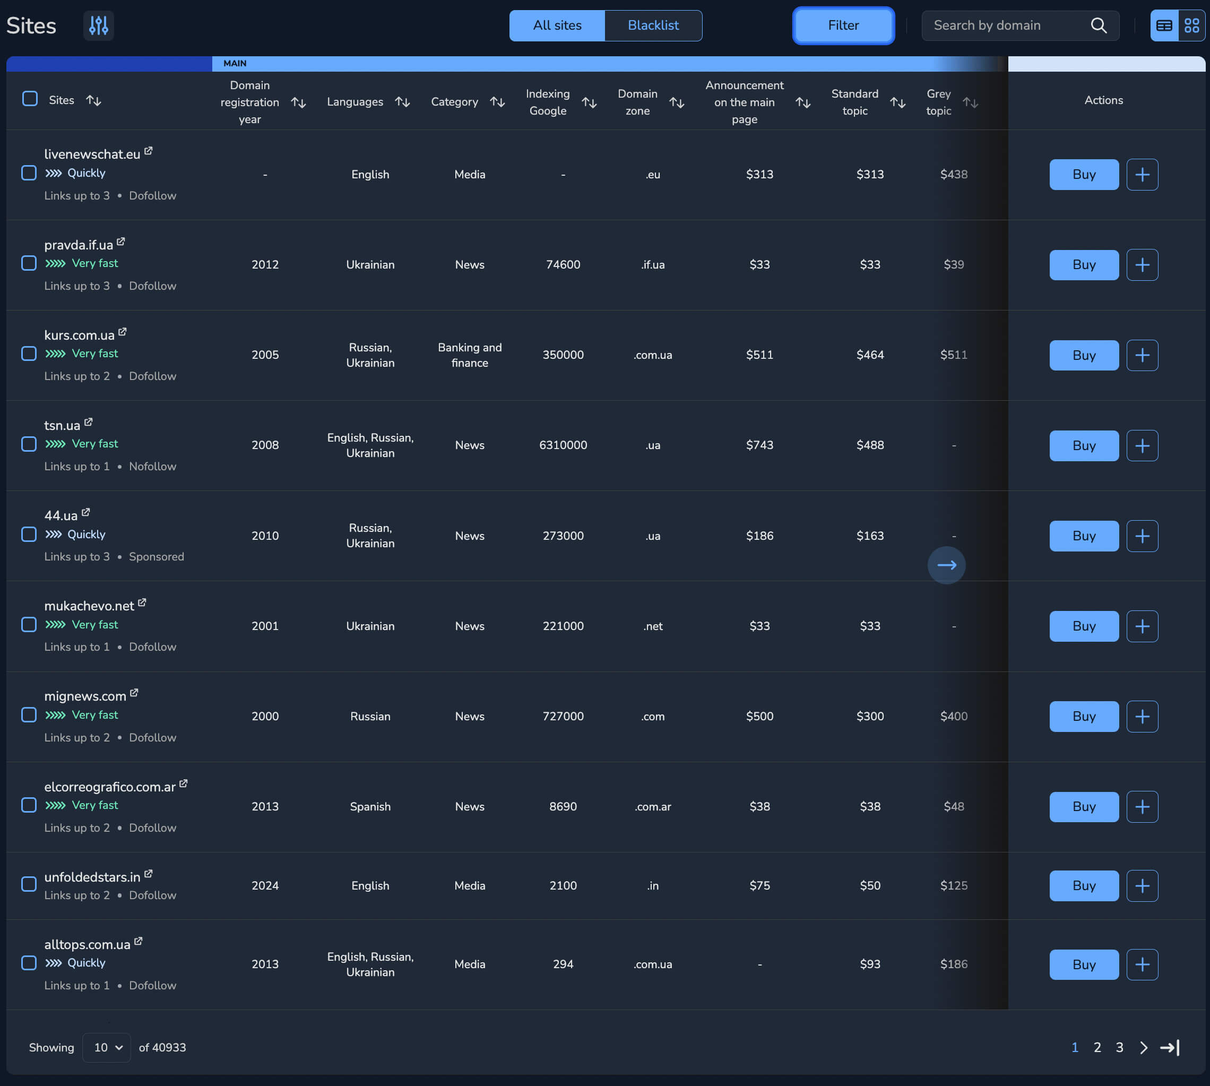The image size is (1210, 1086).
Task: Switch to the Blacklist tab
Action: point(653,25)
